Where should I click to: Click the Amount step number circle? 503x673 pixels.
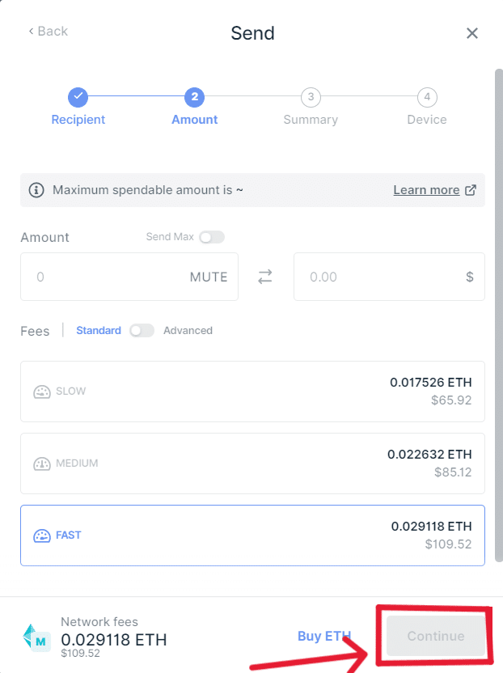pos(194,96)
